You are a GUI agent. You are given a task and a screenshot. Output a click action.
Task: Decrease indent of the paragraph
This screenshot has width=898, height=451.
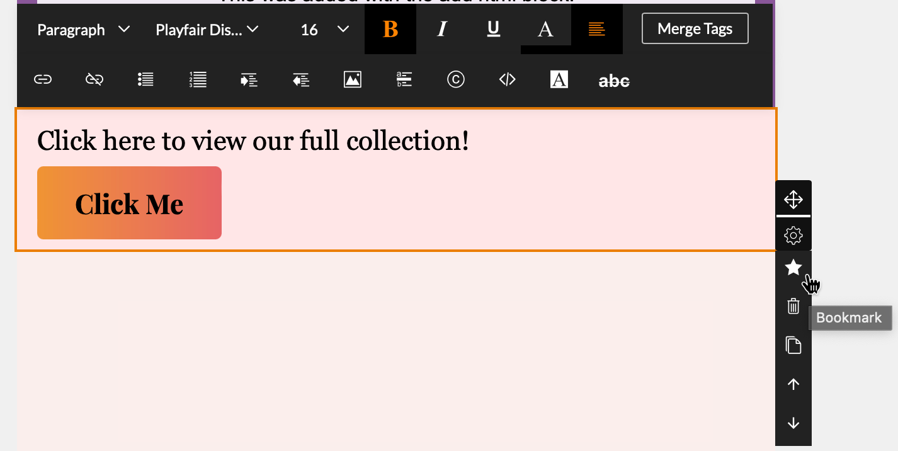pyautogui.click(x=301, y=79)
